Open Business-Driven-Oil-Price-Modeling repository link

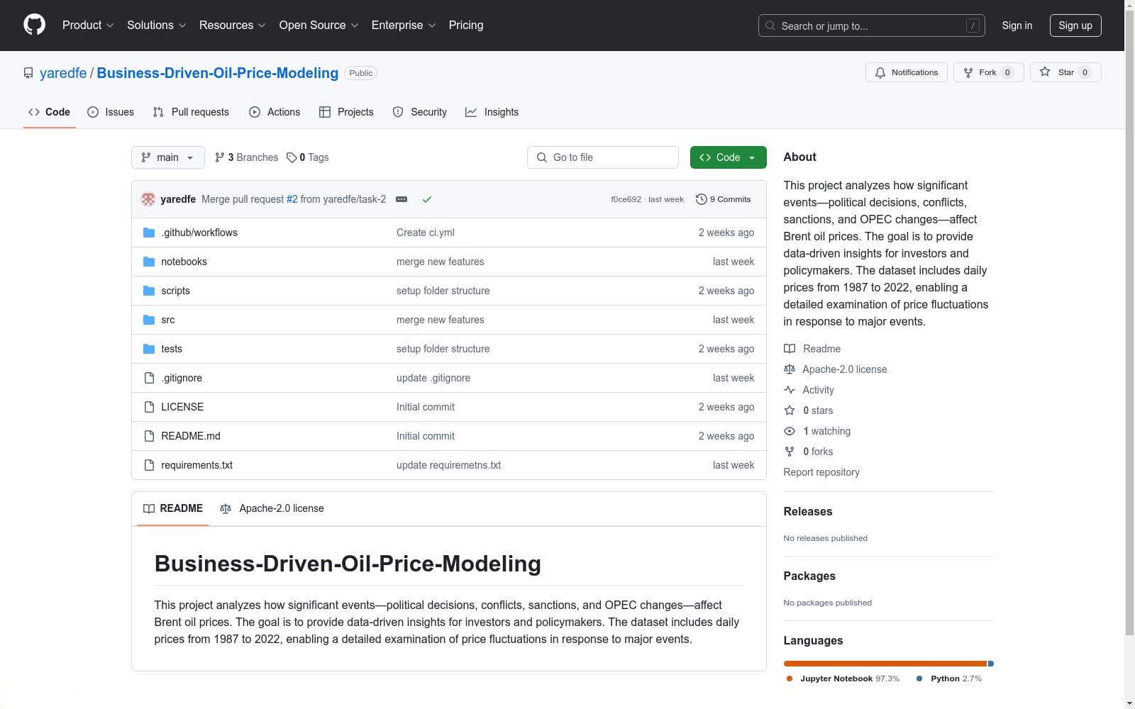pyautogui.click(x=218, y=73)
